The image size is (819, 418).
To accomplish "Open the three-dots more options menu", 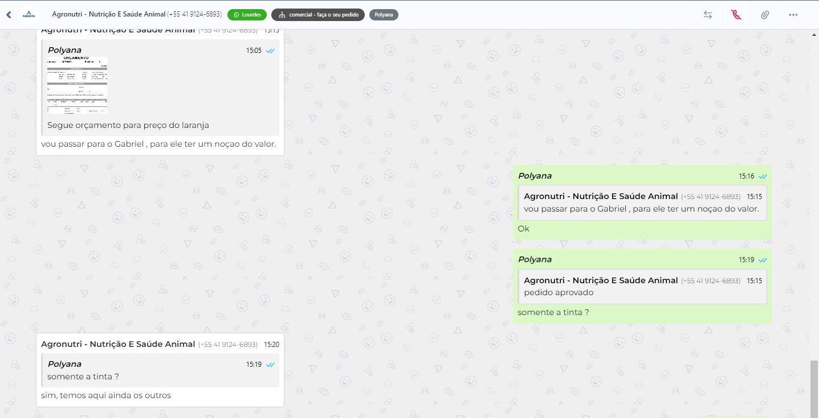I will [x=793, y=15].
